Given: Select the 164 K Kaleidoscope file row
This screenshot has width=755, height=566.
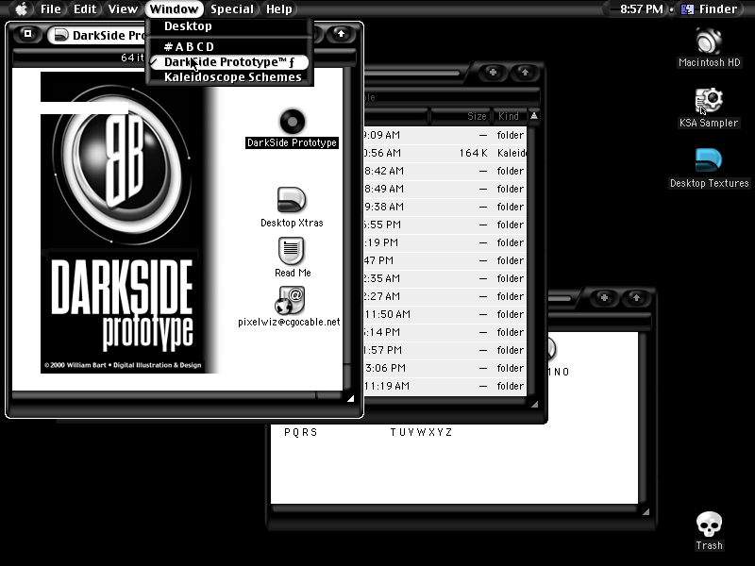Looking at the screenshot, I should (445, 153).
